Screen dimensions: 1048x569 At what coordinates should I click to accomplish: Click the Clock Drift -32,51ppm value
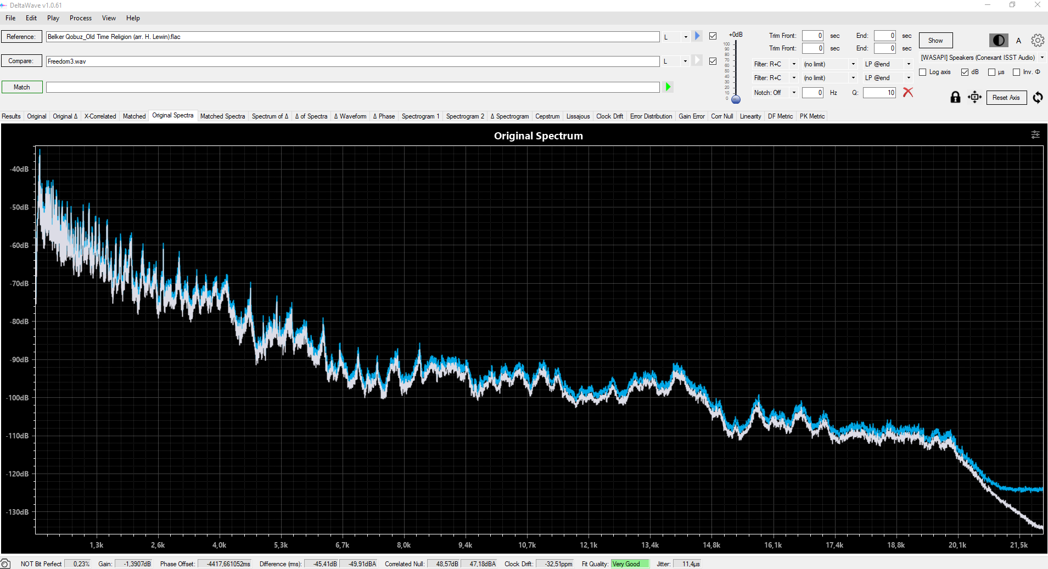[x=555, y=564]
